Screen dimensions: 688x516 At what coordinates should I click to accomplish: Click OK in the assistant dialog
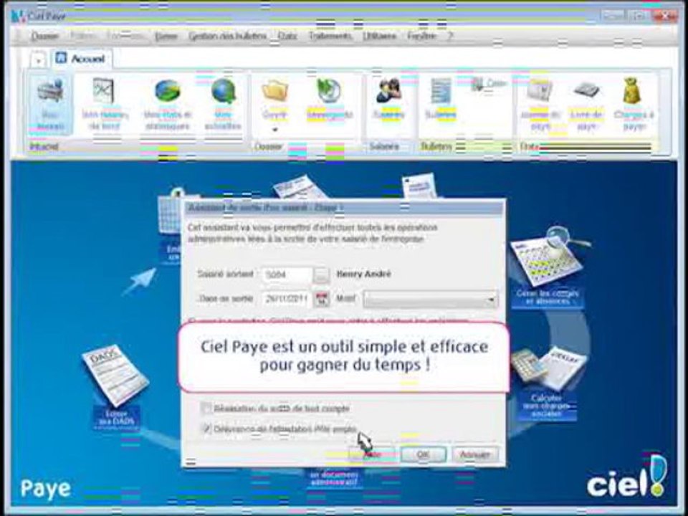(x=423, y=454)
